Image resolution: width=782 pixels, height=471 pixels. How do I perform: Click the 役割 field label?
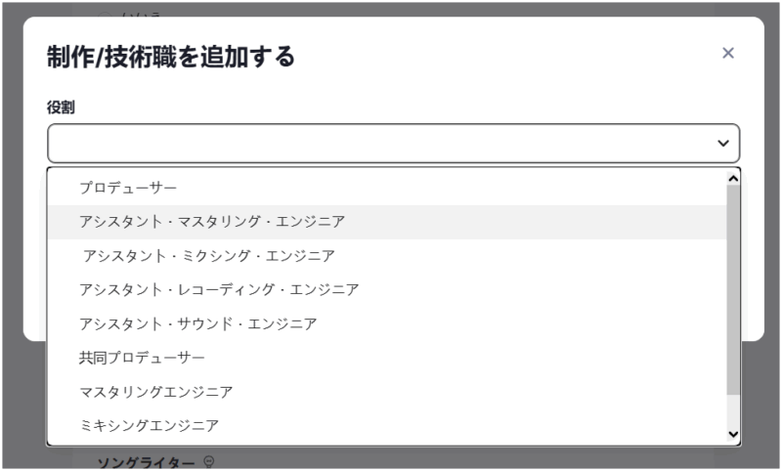tap(61, 107)
